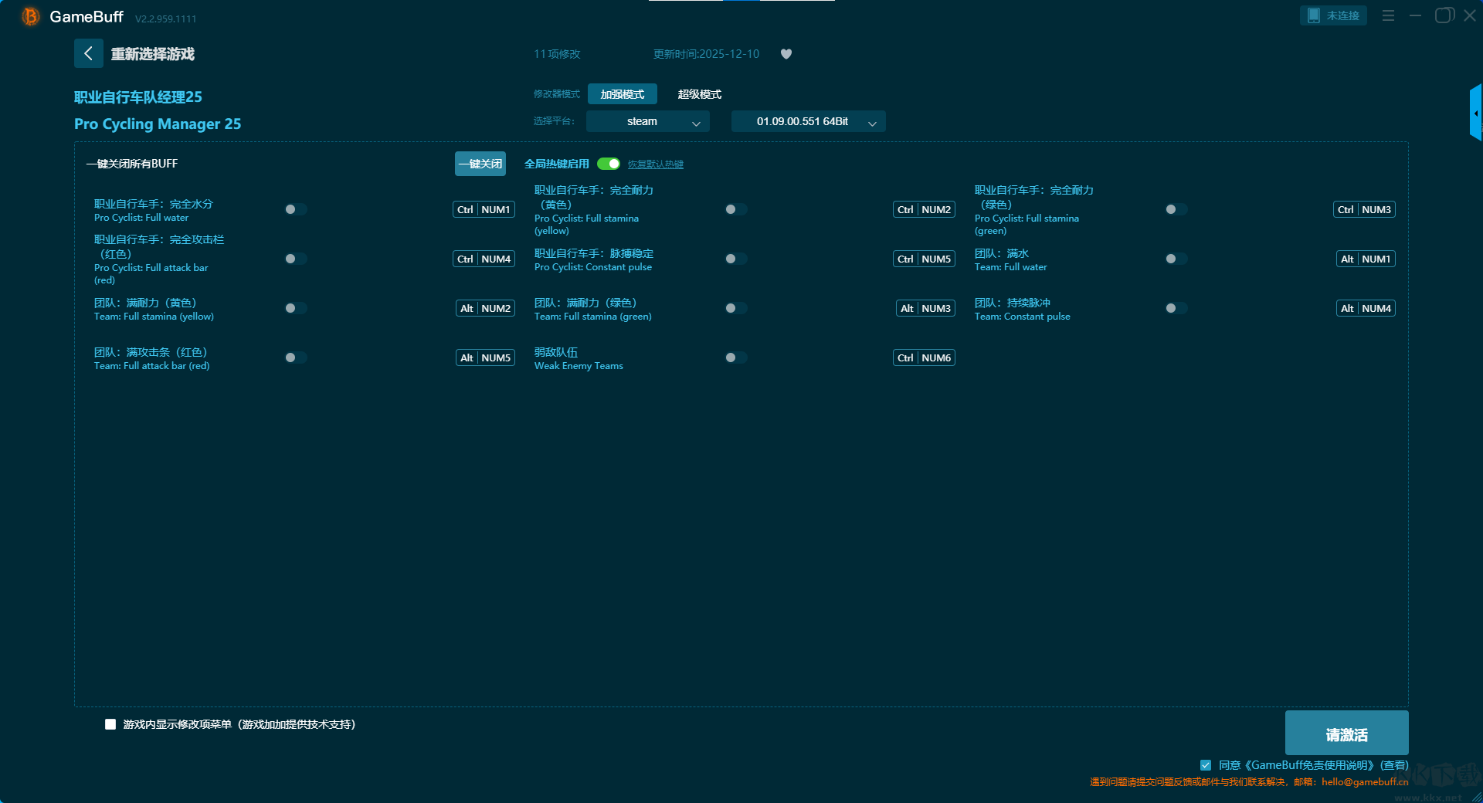Click the restore default hotkeys link
Screen dimensions: 1483x803
click(655, 164)
